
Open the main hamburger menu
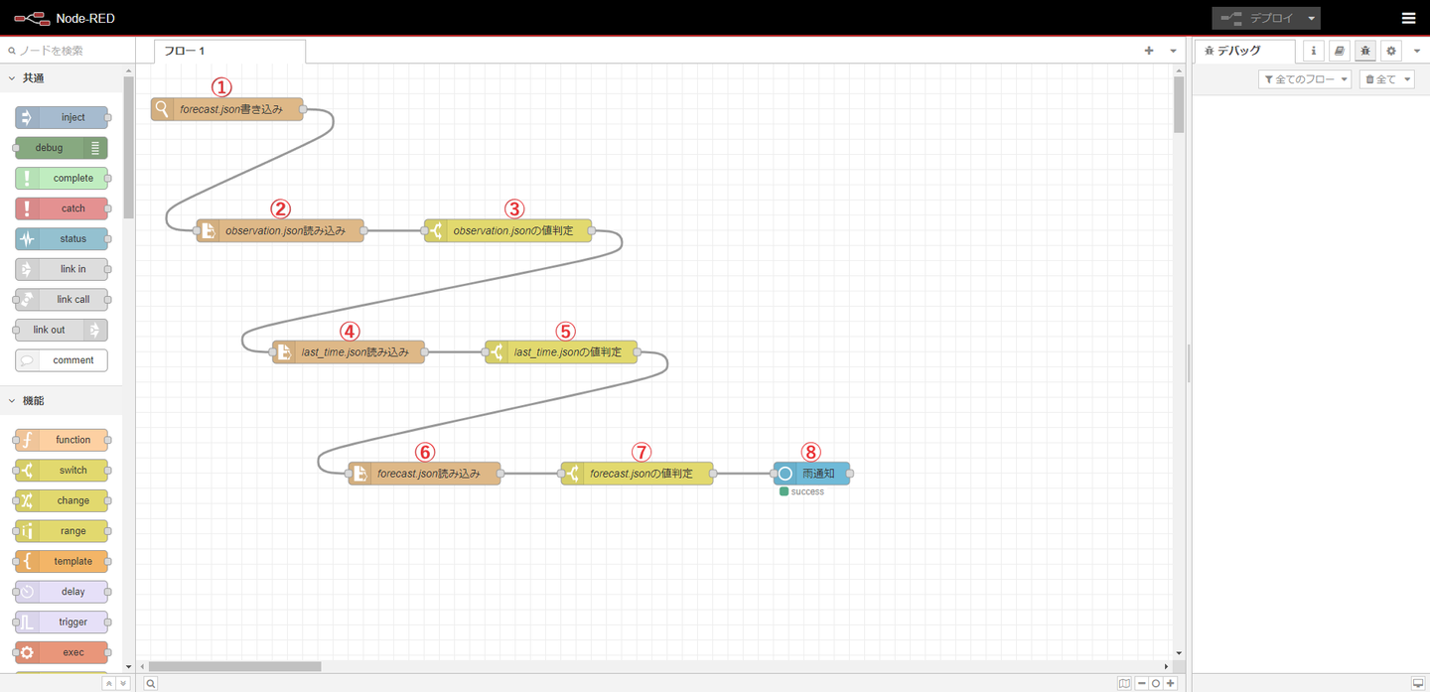(1408, 18)
